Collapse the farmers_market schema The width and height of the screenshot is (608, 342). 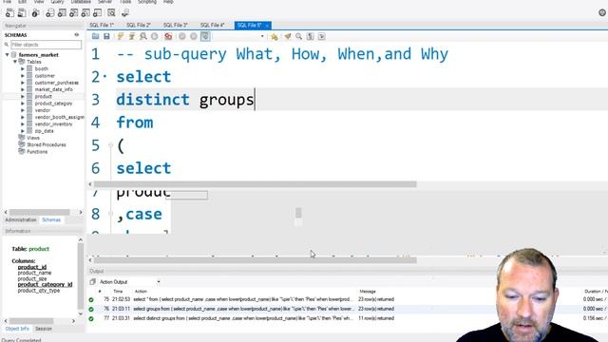tap(8, 55)
